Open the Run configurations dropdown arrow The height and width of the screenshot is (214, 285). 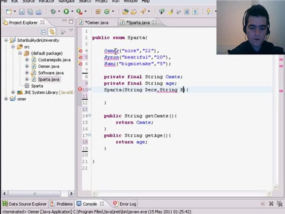72,12
